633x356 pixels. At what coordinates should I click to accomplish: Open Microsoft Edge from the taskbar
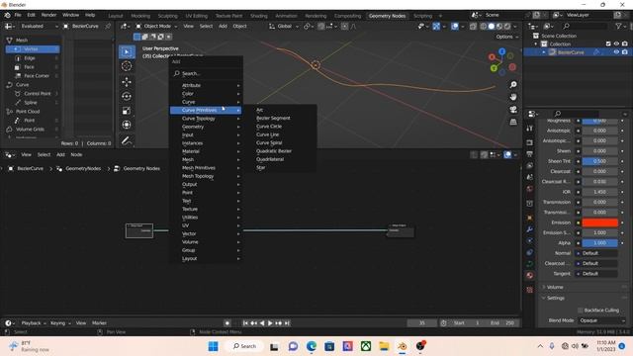tap(312, 346)
